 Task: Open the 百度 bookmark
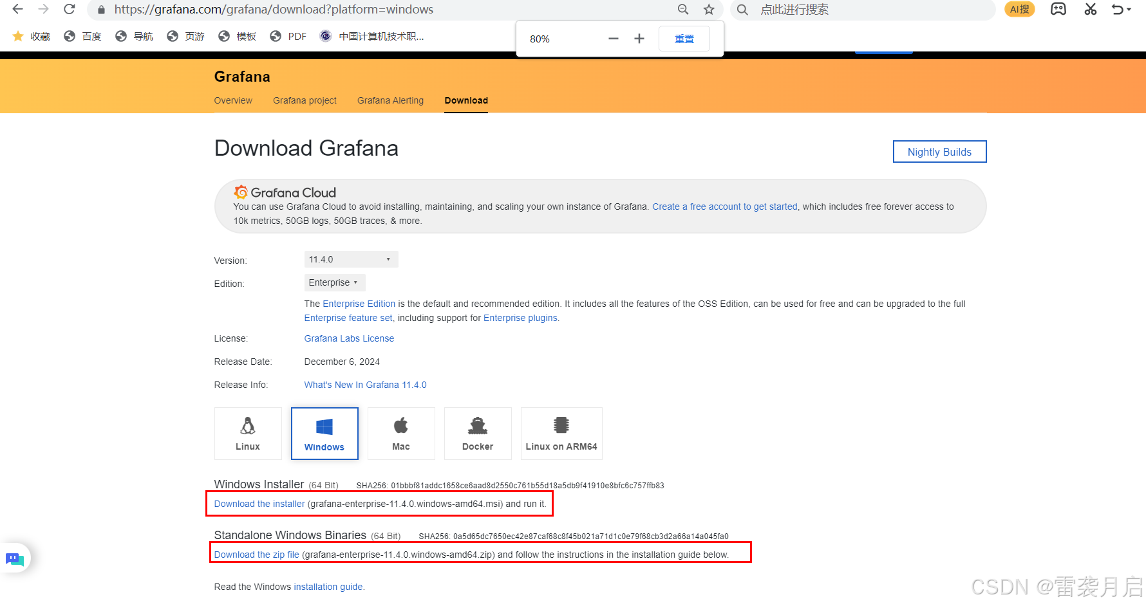82,36
